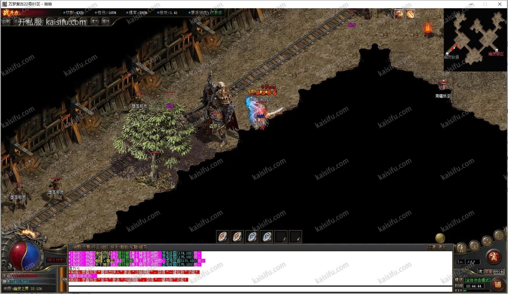
Task: Click the 倍攻:1.41 stat
Action: [167, 13]
